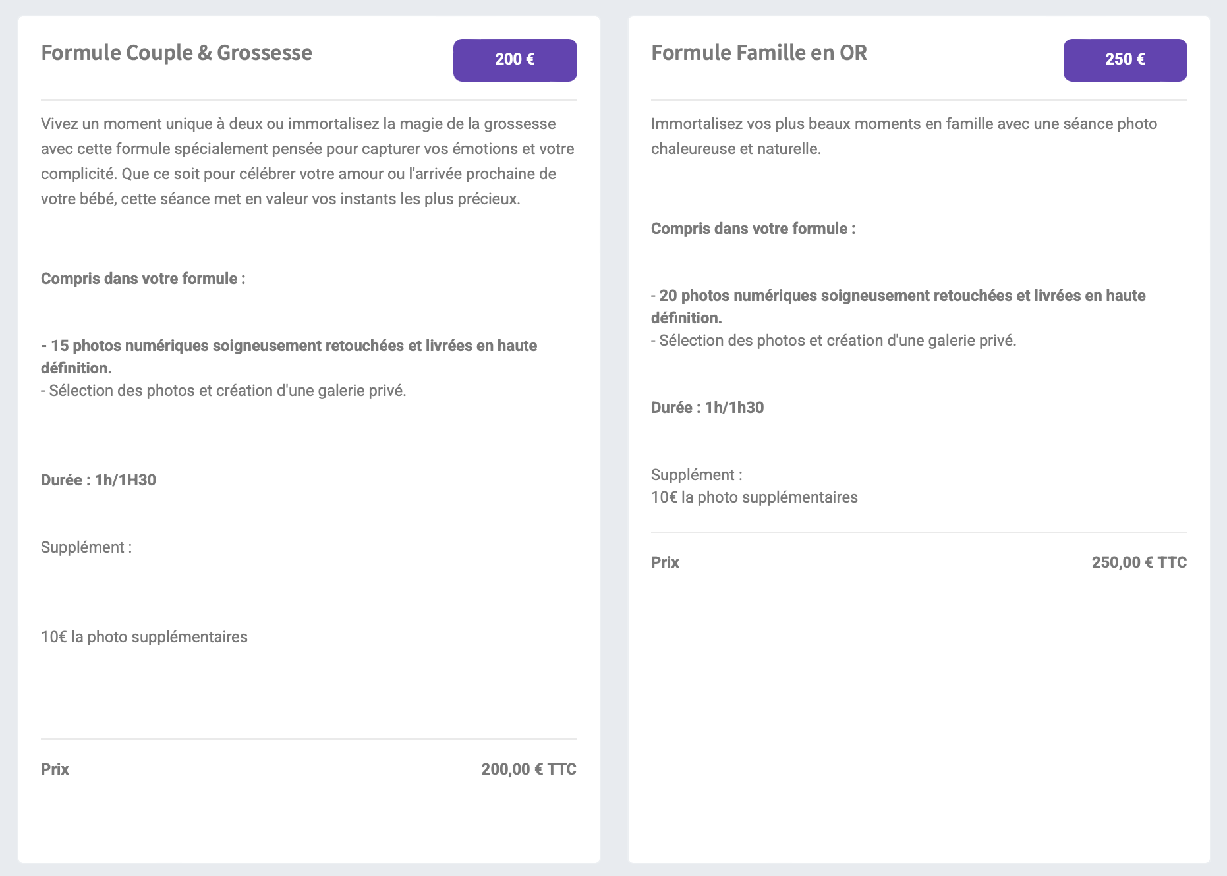This screenshot has width=1227, height=876.
Task: Click Supplément heading in Famille en OR card
Action: click(x=697, y=475)
